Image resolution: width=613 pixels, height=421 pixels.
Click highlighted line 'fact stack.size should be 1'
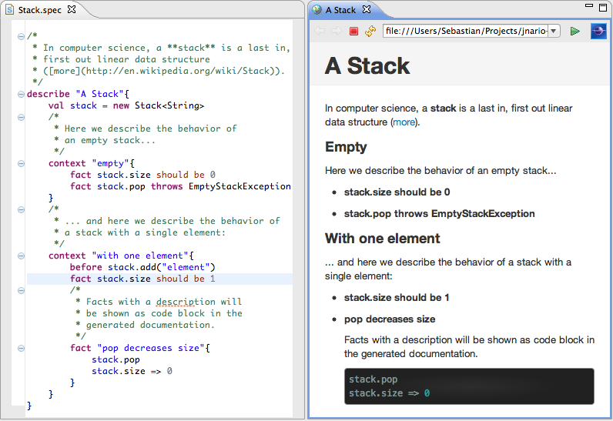[142, 279]
